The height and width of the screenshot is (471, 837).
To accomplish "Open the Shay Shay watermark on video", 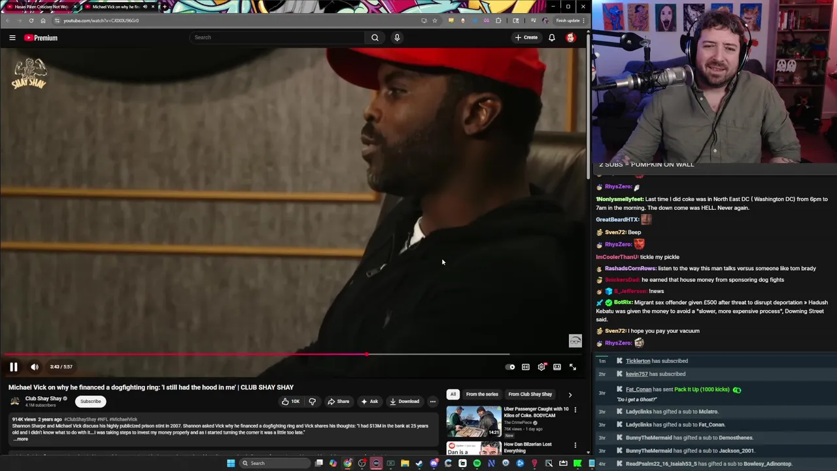I will 29,73.
